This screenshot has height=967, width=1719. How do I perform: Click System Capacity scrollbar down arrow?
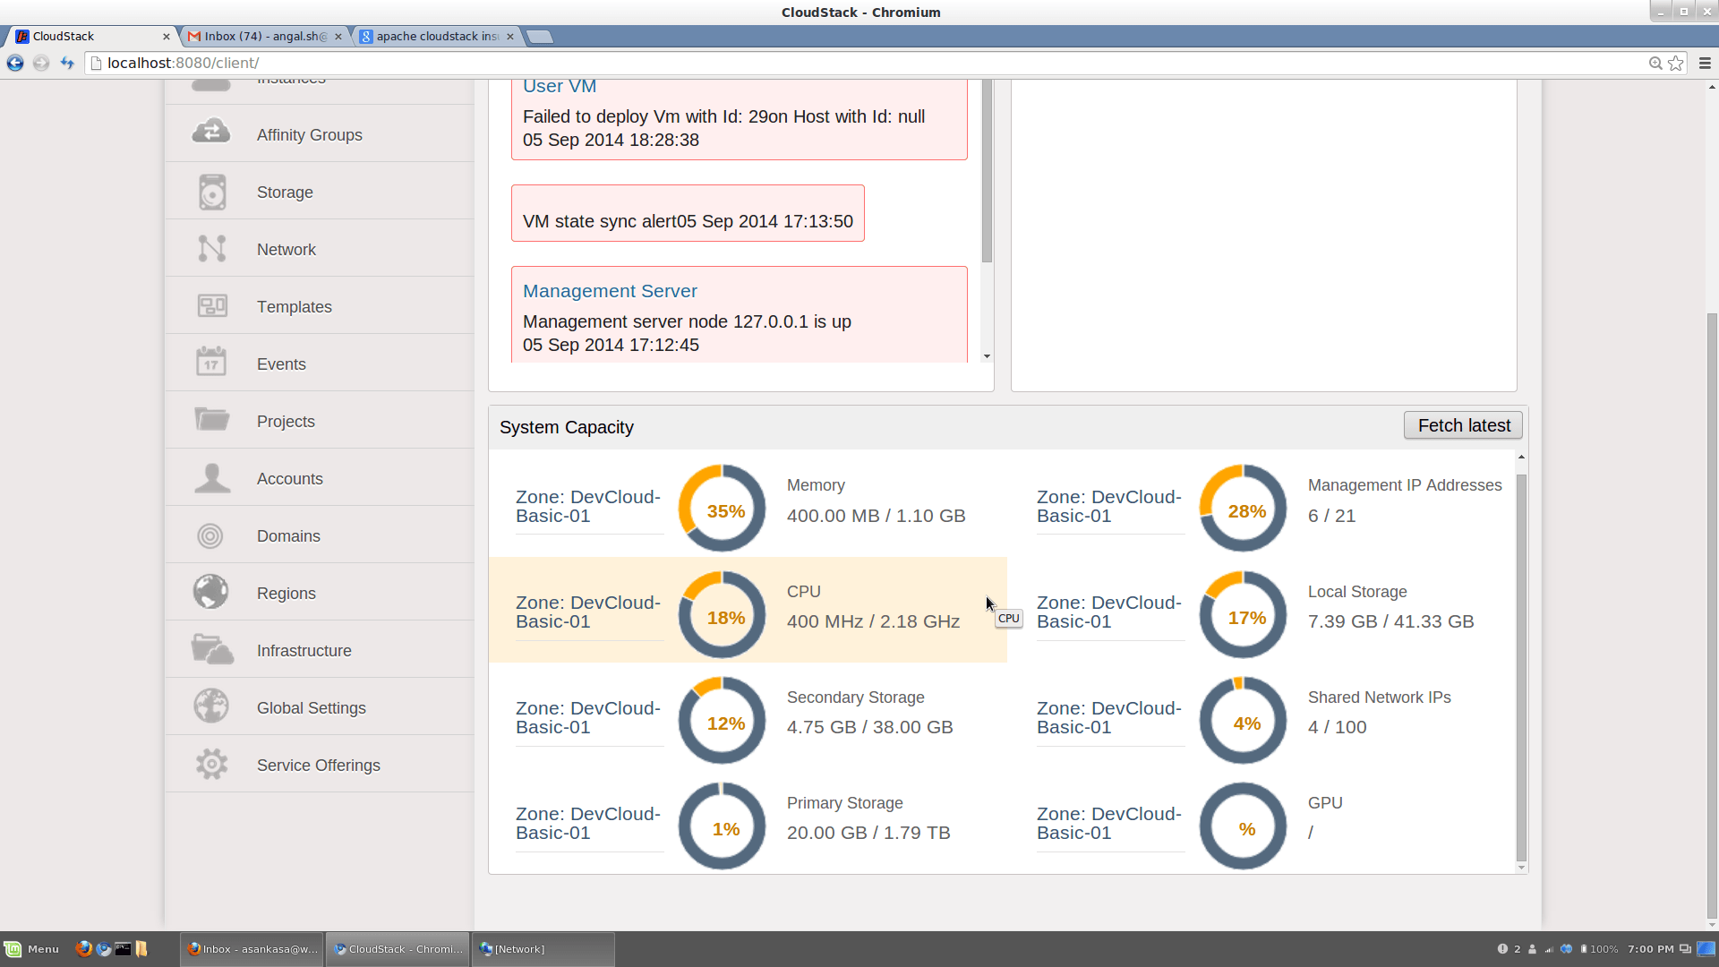(1521, 868)
